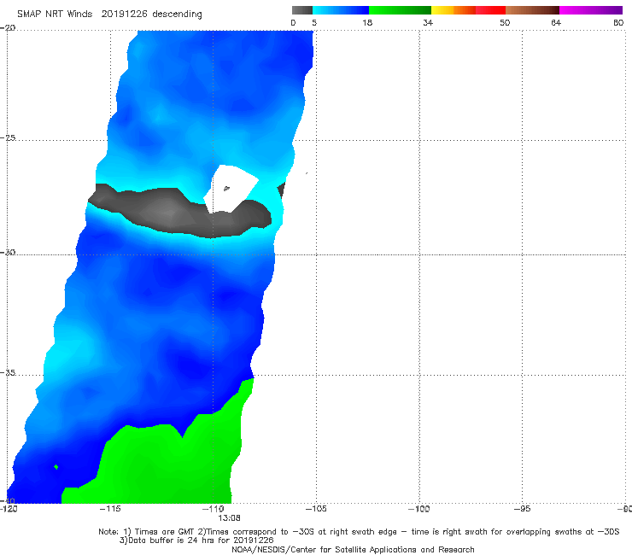Click the 'Times are GMT' note line
The height and width of the screenshot is (555, 632).
coord(359,532)
